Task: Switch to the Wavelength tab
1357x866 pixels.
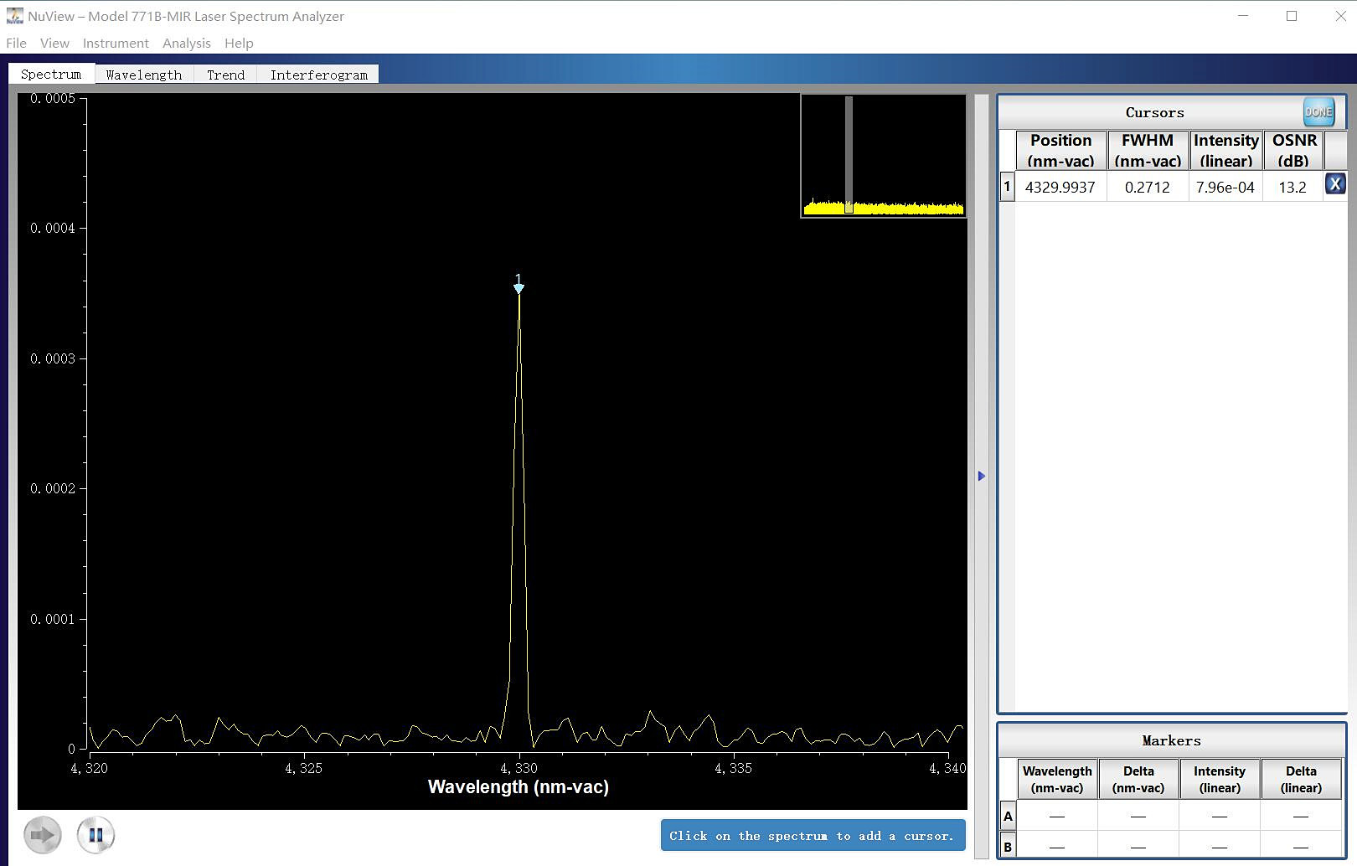Action: click(143, 75)
